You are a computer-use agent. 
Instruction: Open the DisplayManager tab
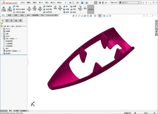pyautogui.click(x=20, y=21)
